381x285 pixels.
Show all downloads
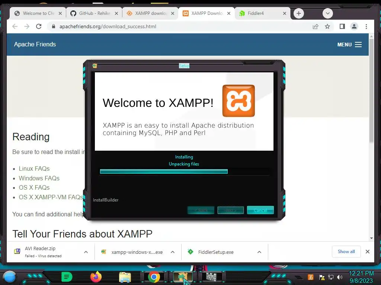point(346,252)
